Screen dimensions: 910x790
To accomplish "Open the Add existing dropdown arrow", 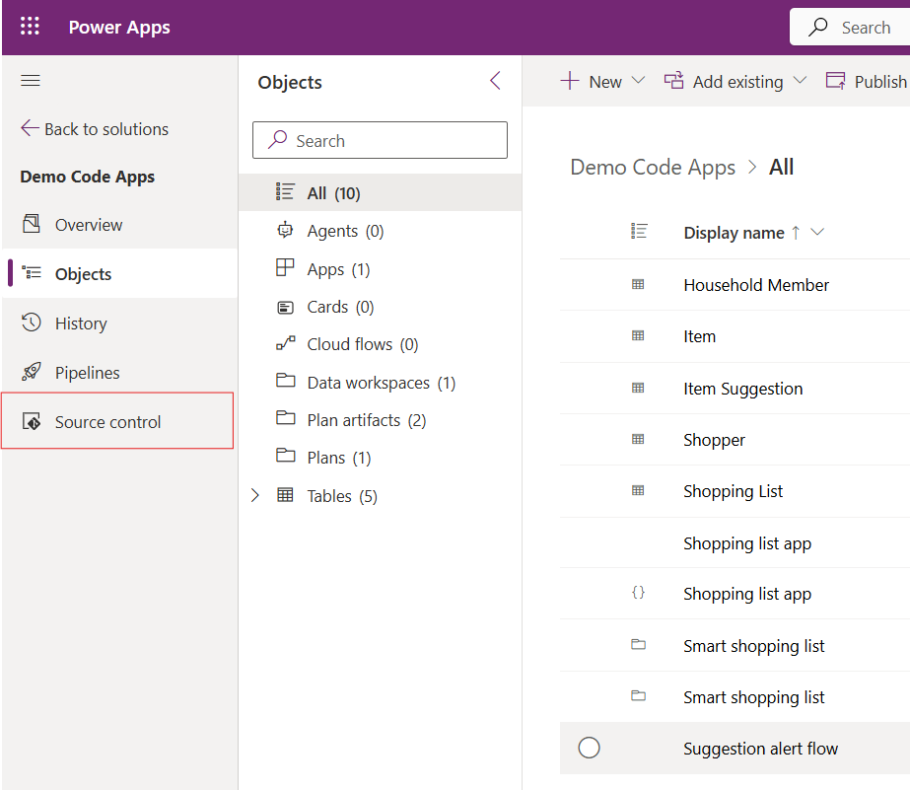I will [x=801, y=80].
